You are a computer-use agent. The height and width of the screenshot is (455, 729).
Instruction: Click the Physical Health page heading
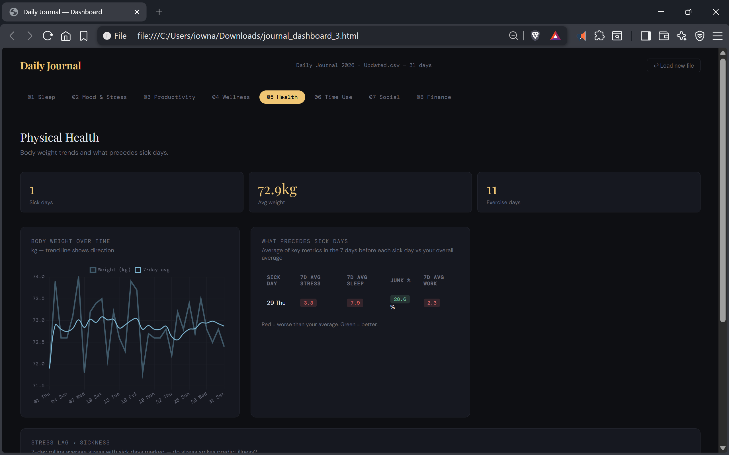tap(60, 137)
